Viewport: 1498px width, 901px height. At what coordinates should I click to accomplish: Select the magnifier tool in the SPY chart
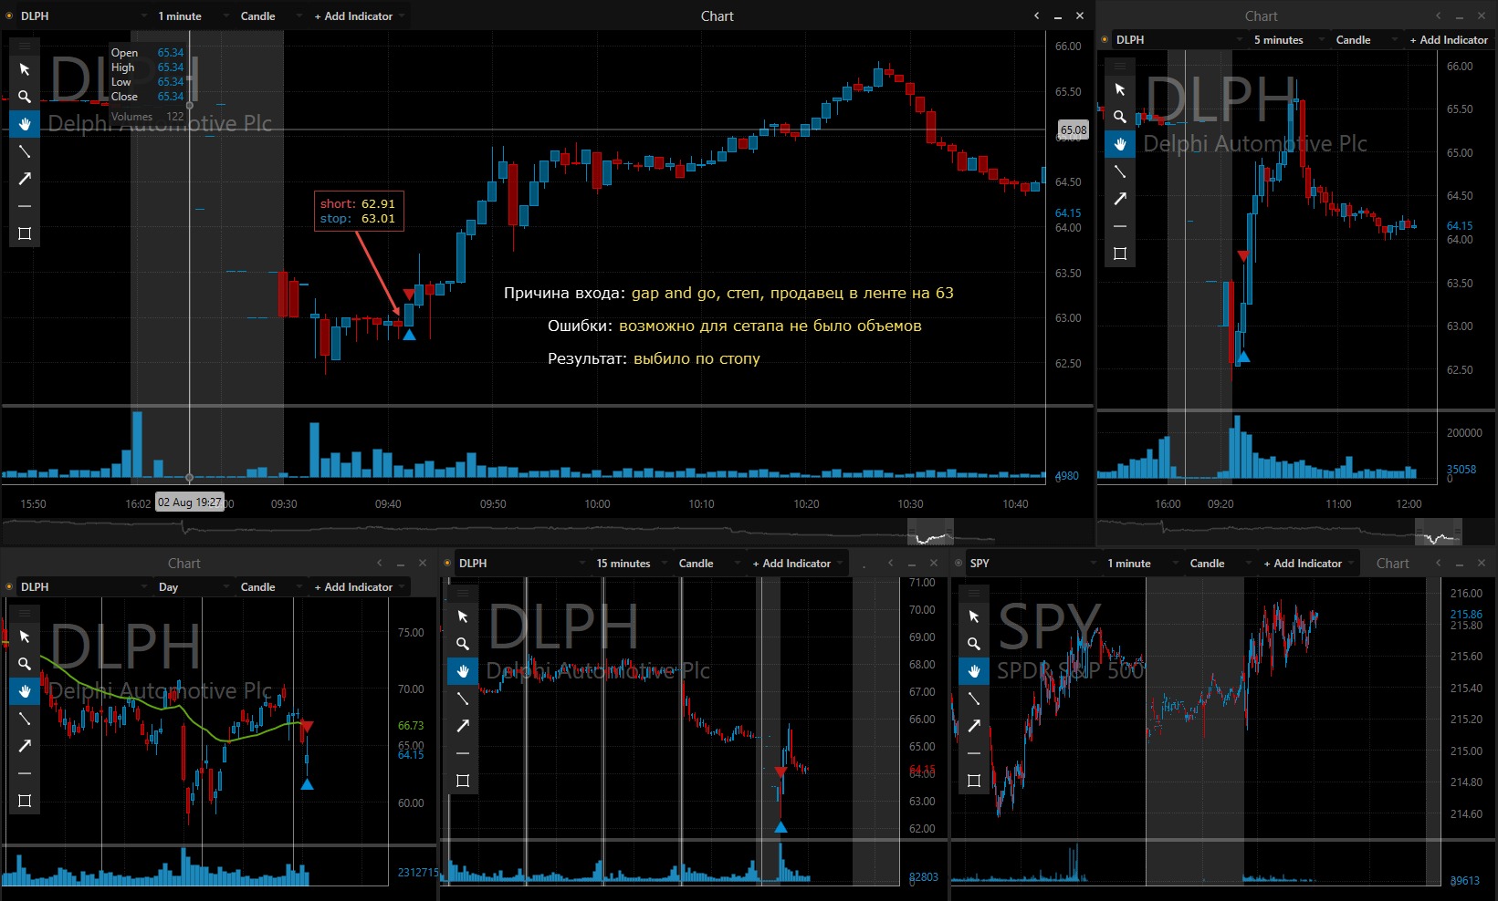974,644
